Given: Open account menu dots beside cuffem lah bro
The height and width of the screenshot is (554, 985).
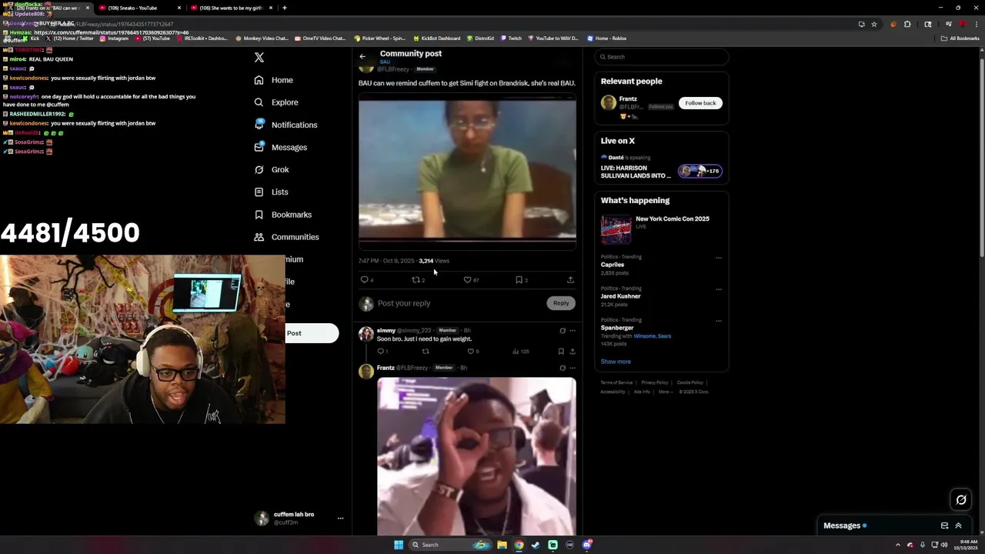Looking at the screenshot, I should point(340,519).
